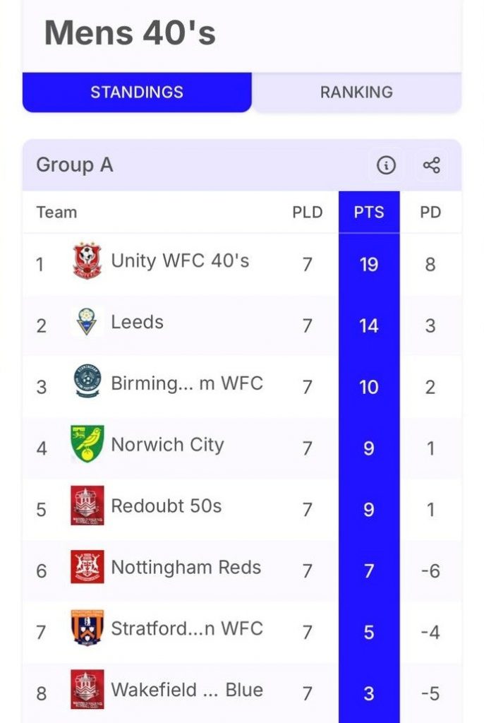Click the Norwich City canary crest
The image size is (484, 723).
pos(87,444)
